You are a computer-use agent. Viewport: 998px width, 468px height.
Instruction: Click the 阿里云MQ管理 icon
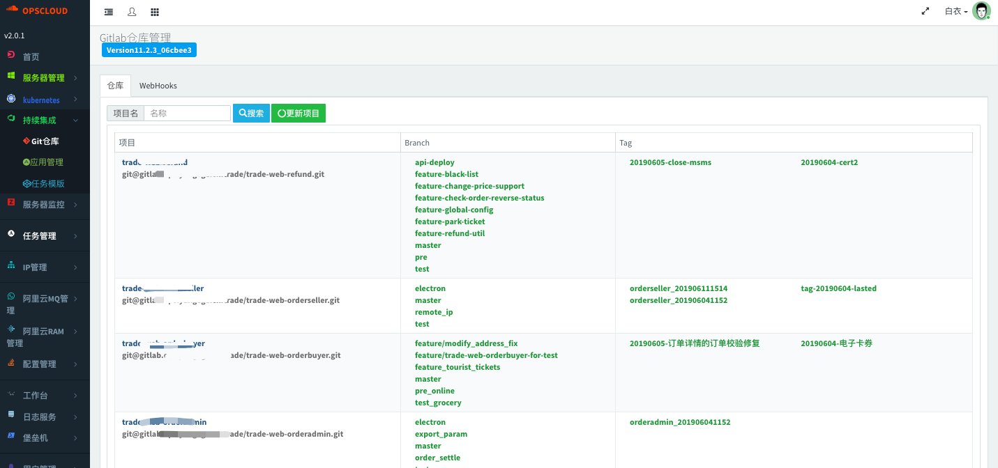point(11,296)
